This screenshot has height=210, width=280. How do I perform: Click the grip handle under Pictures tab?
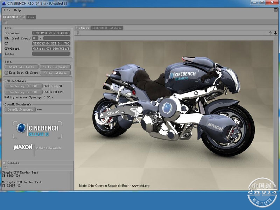[77, 33]
